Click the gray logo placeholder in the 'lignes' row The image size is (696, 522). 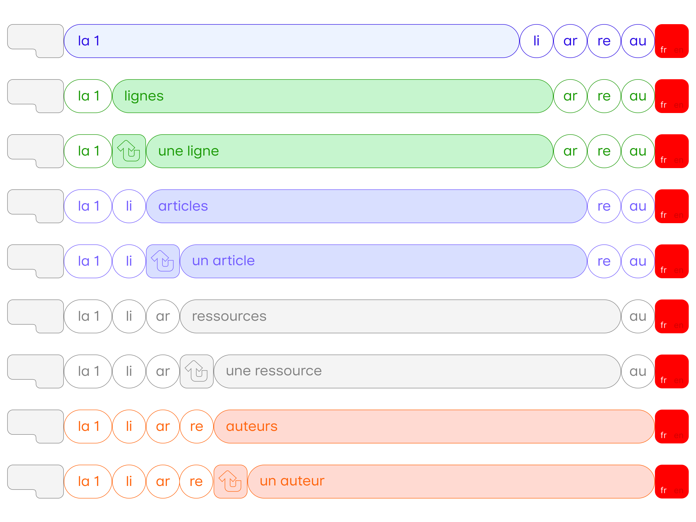[x=35, y=96]
